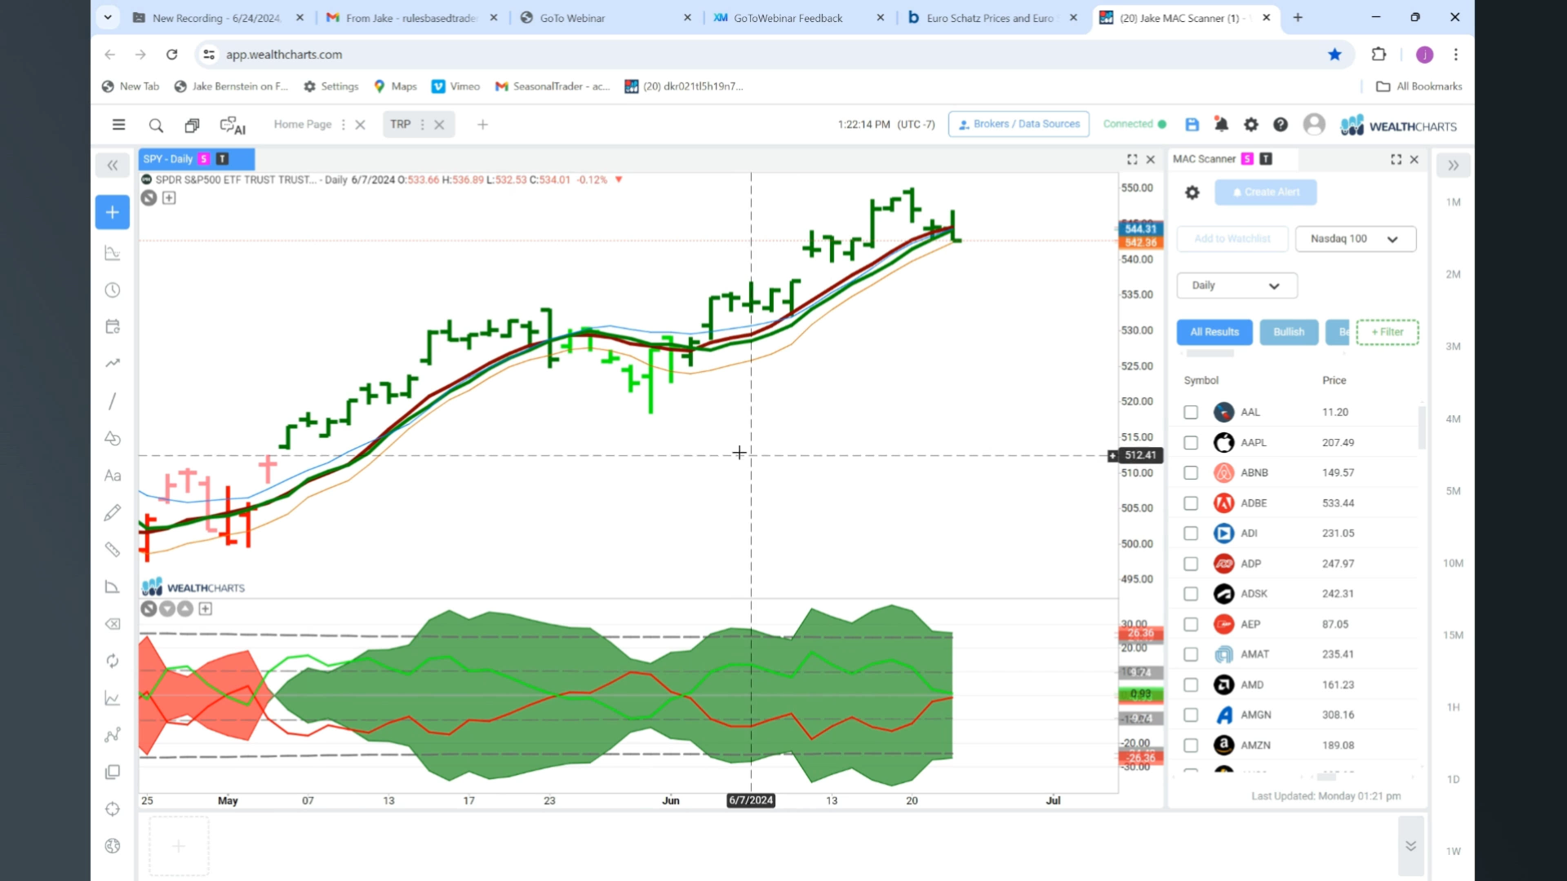The height and width of the screenshot is (881, 1567).
Task: Select the text annotation Aa tool
Action: [113, 476]
